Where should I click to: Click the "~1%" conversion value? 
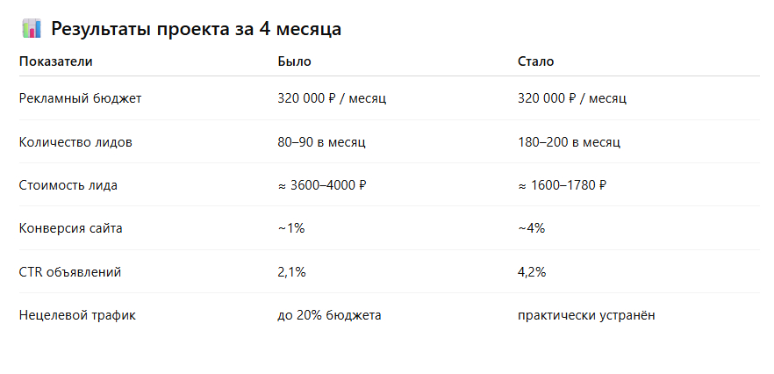pos(290,228)
